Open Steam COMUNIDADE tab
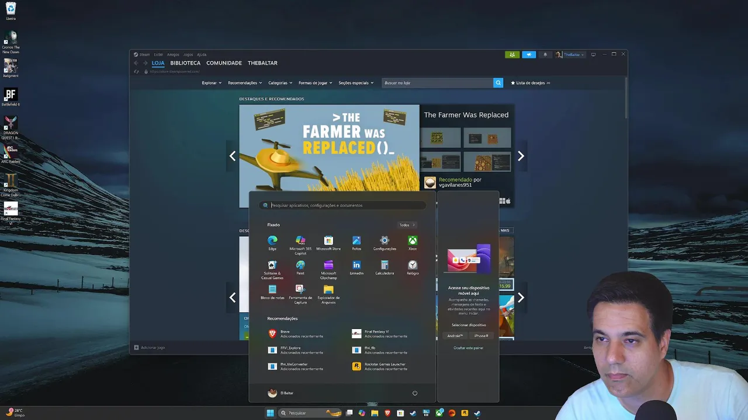Image resolution: width=748 pixels, height=420 pixels. point(224,63)
